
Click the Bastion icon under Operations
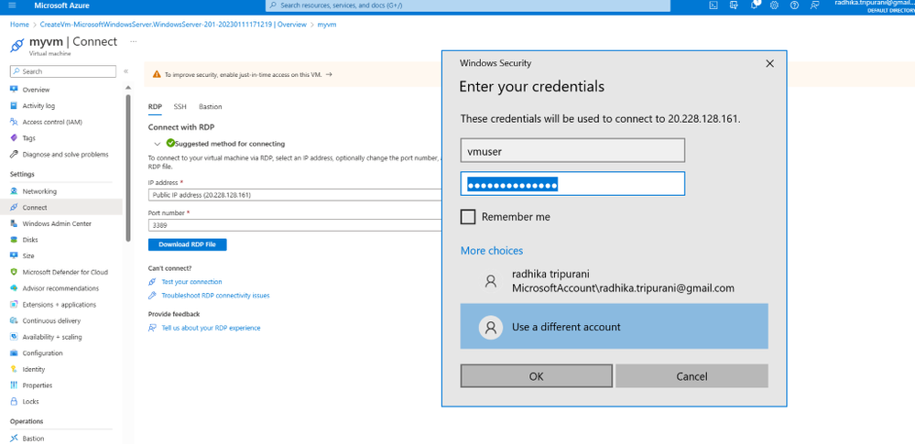[x=14, y=439]
